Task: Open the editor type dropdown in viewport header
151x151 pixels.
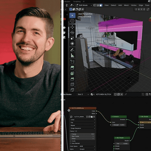Action: point(72,5)
